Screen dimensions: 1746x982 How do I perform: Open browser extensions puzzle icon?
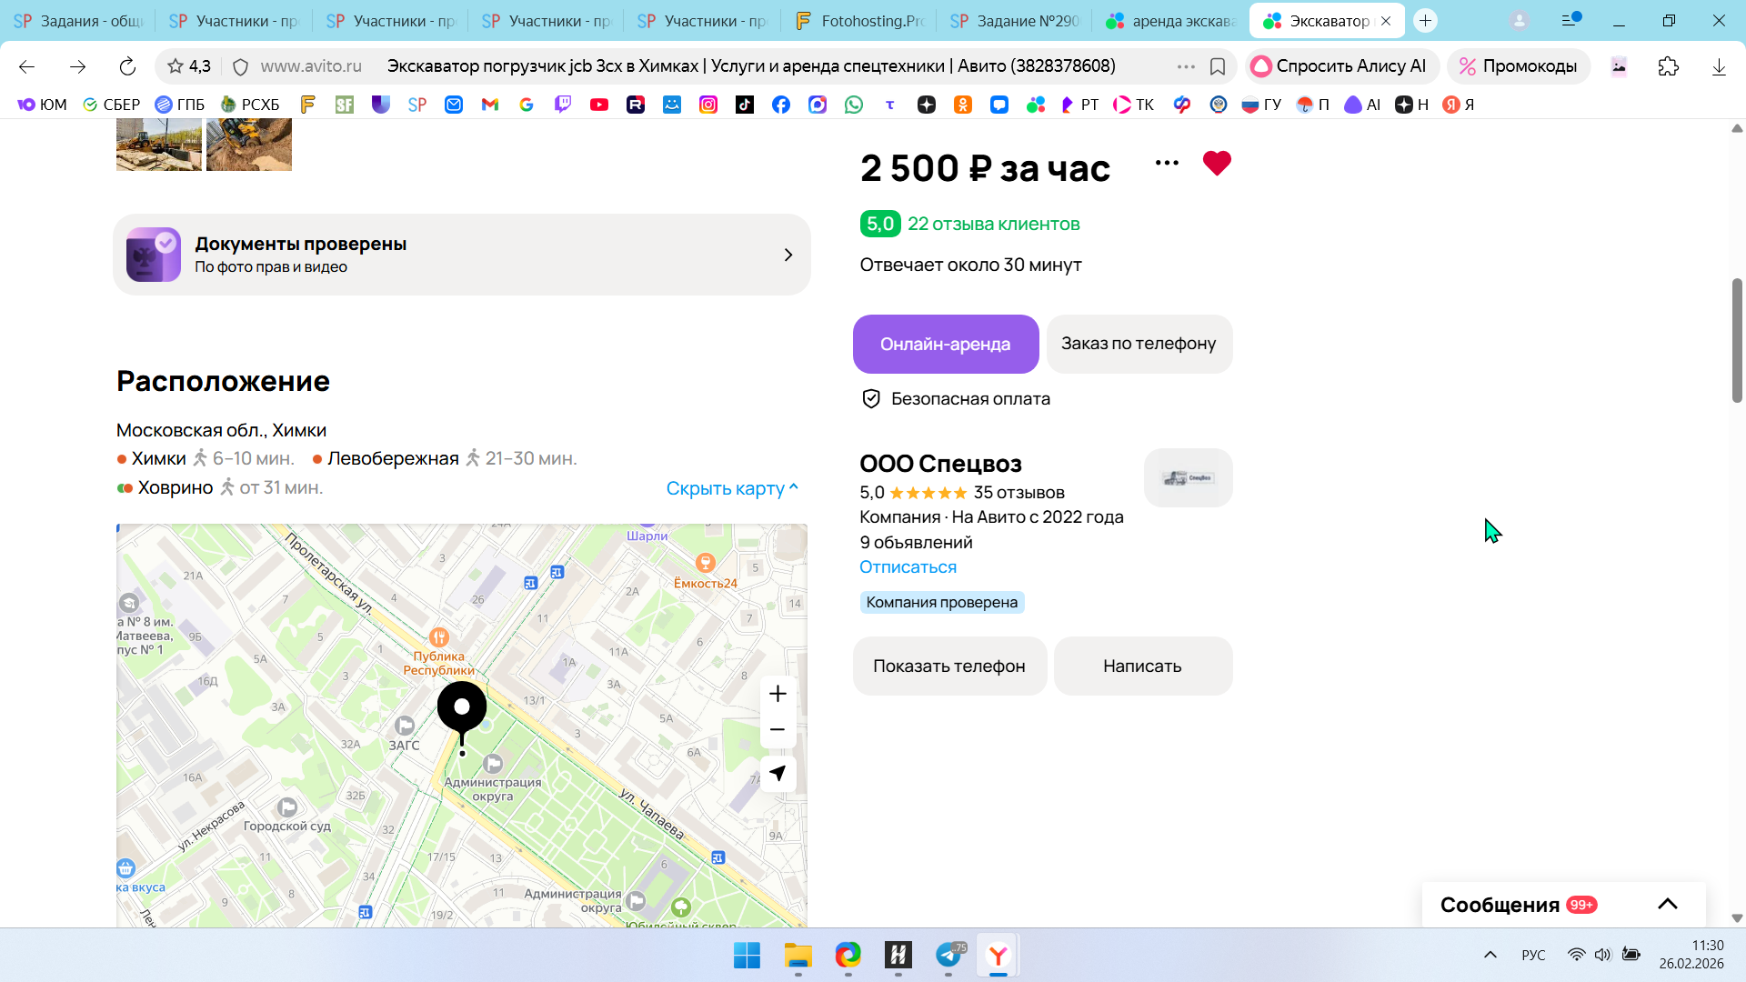point(1668,66)
